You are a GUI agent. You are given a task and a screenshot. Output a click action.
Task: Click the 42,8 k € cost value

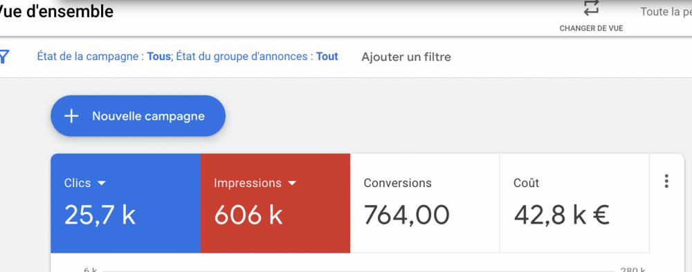tap(562, 215)
